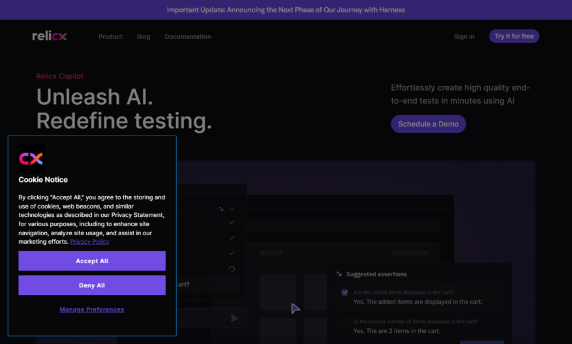Click the CX logo in the cookie notice
Image resolution: width=572 pixels, height=344 pixels.
click(x=31, y=158)
